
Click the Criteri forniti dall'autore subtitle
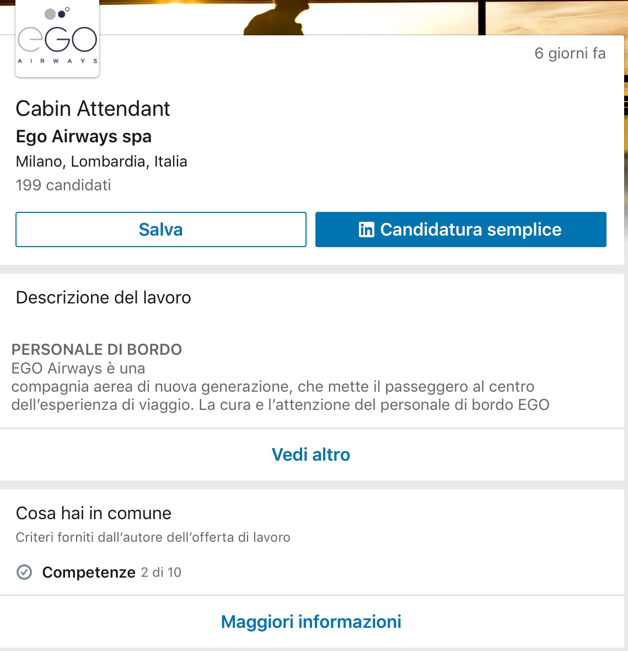(x=153, y=537)
